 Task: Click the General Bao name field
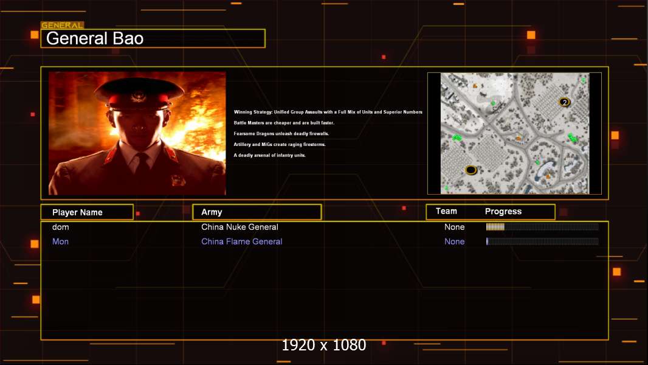(153, 38)
